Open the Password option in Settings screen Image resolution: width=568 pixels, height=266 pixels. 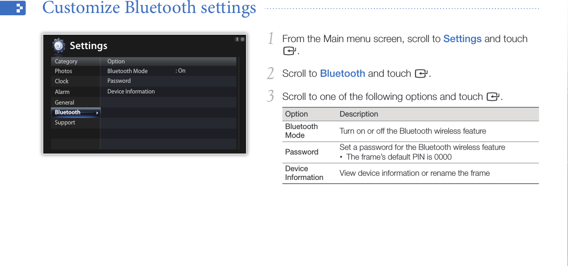(x=119, y=81)
